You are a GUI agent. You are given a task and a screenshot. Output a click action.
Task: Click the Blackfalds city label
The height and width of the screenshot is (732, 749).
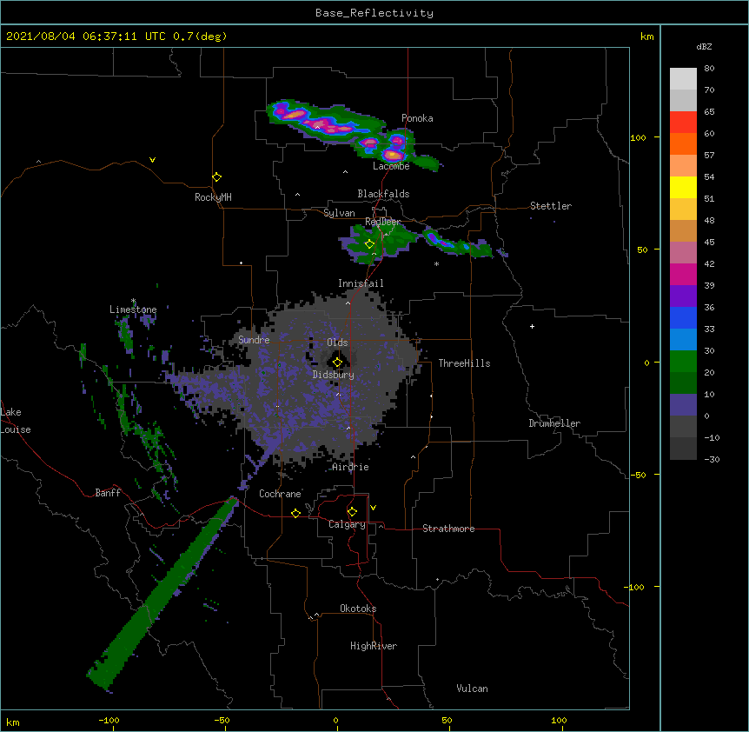pyautogui.click(x=383, y=194)
